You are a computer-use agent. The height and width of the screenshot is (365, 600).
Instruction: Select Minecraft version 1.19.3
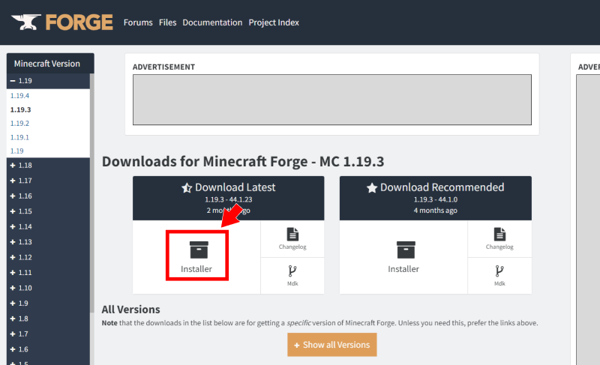click(x=21, y=109)
